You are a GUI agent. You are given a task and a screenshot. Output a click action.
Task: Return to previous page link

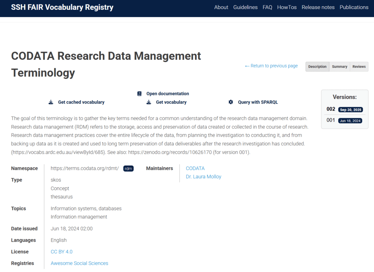tap(271, 66)
